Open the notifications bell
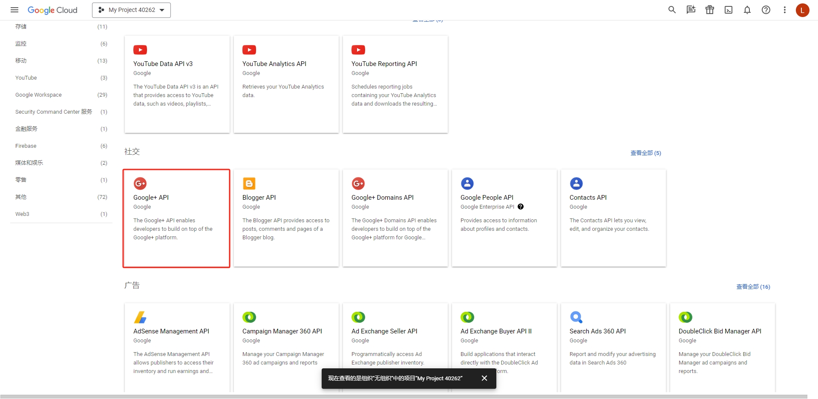Viewport: 818px width, 399px height. 747,10
